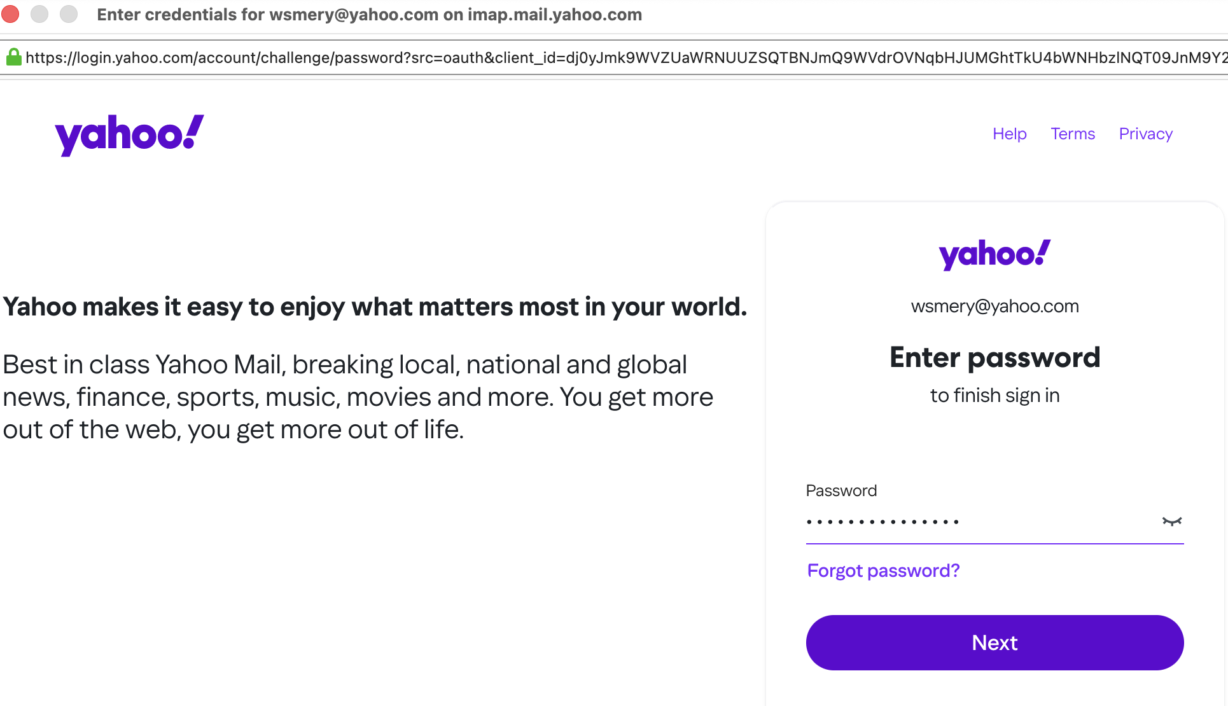Click the Best in class Yahoo Mail paragraph

pyautogui.click(x=358, y=397)
